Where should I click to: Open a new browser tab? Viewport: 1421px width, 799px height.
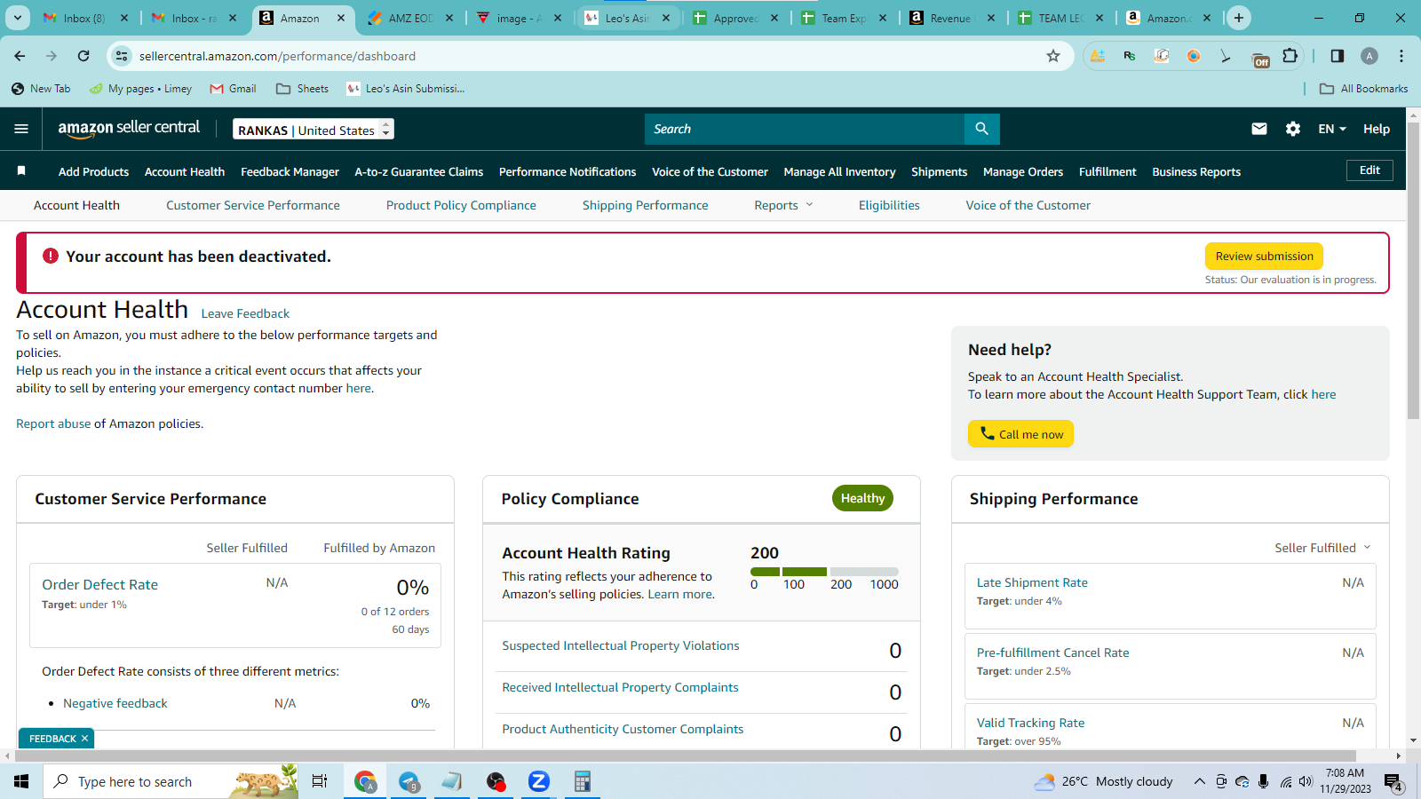(1239, 18)
